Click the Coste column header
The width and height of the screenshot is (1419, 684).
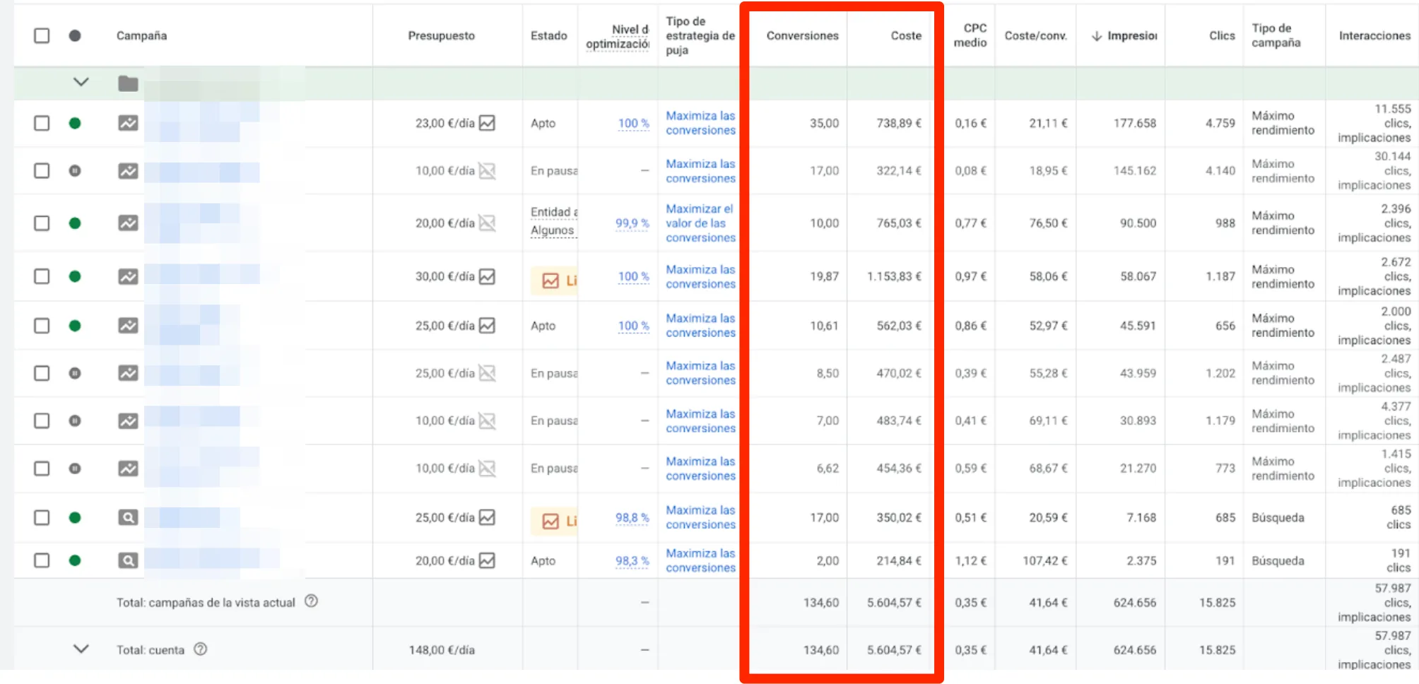905,35
